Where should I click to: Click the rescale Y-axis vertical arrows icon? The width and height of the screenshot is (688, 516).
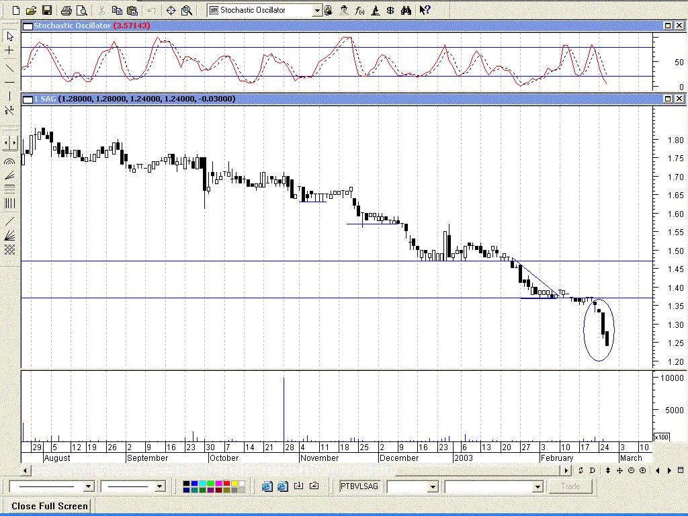pos(607,470)
